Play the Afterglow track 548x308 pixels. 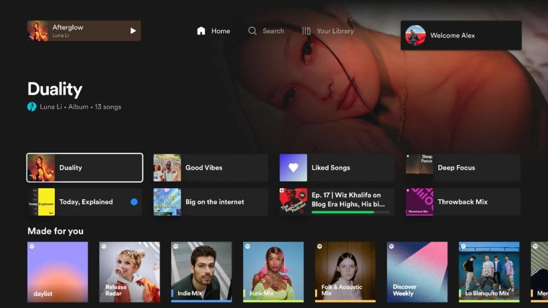coord(133,31)
